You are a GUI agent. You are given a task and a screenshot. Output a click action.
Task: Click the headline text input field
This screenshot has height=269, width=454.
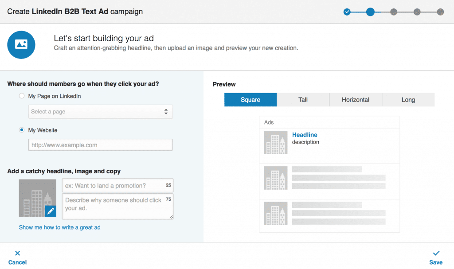coord(117,185)
